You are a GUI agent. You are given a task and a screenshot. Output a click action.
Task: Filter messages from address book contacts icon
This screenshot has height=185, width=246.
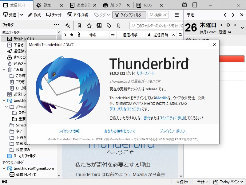pos(99,26)
